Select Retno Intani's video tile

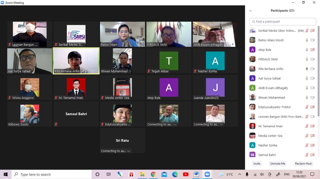coord(122,34)
